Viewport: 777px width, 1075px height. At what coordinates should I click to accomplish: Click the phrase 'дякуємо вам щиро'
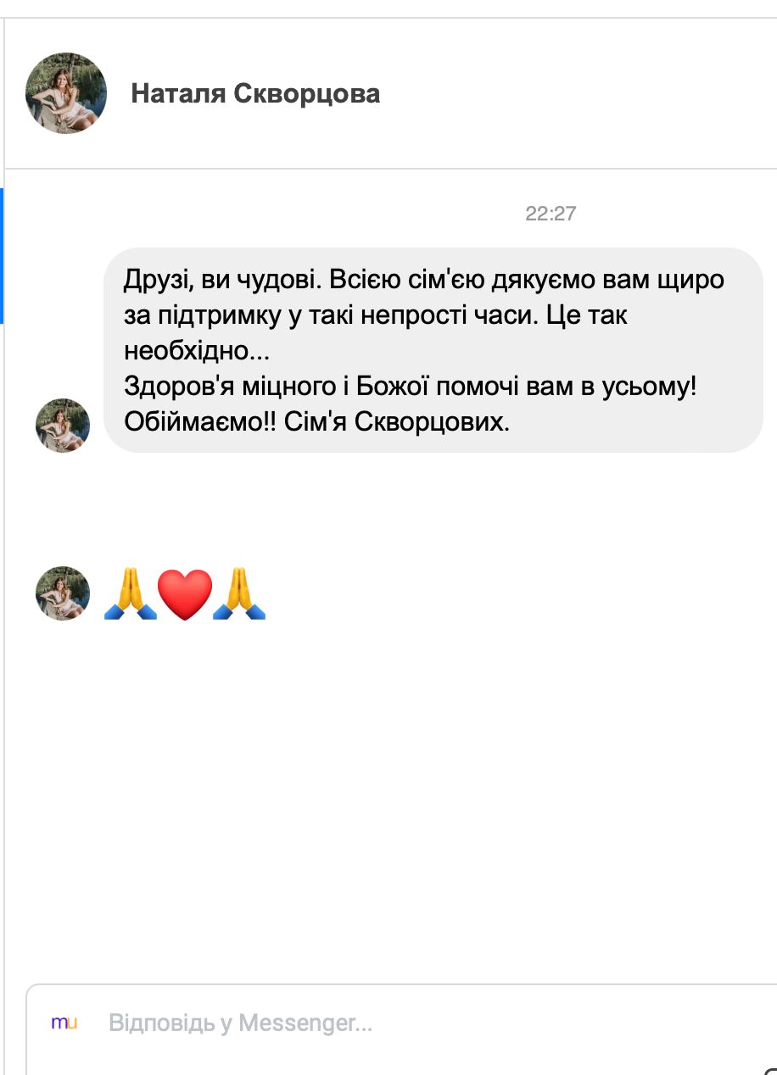click(x=609, y=279)
